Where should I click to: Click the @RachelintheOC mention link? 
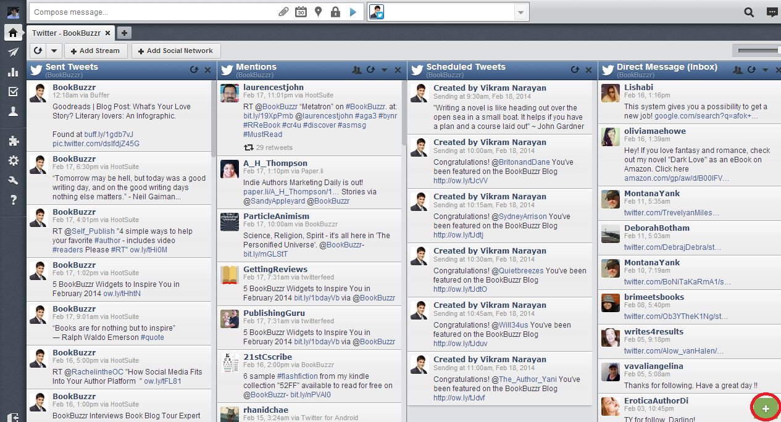tap(94, 372)
